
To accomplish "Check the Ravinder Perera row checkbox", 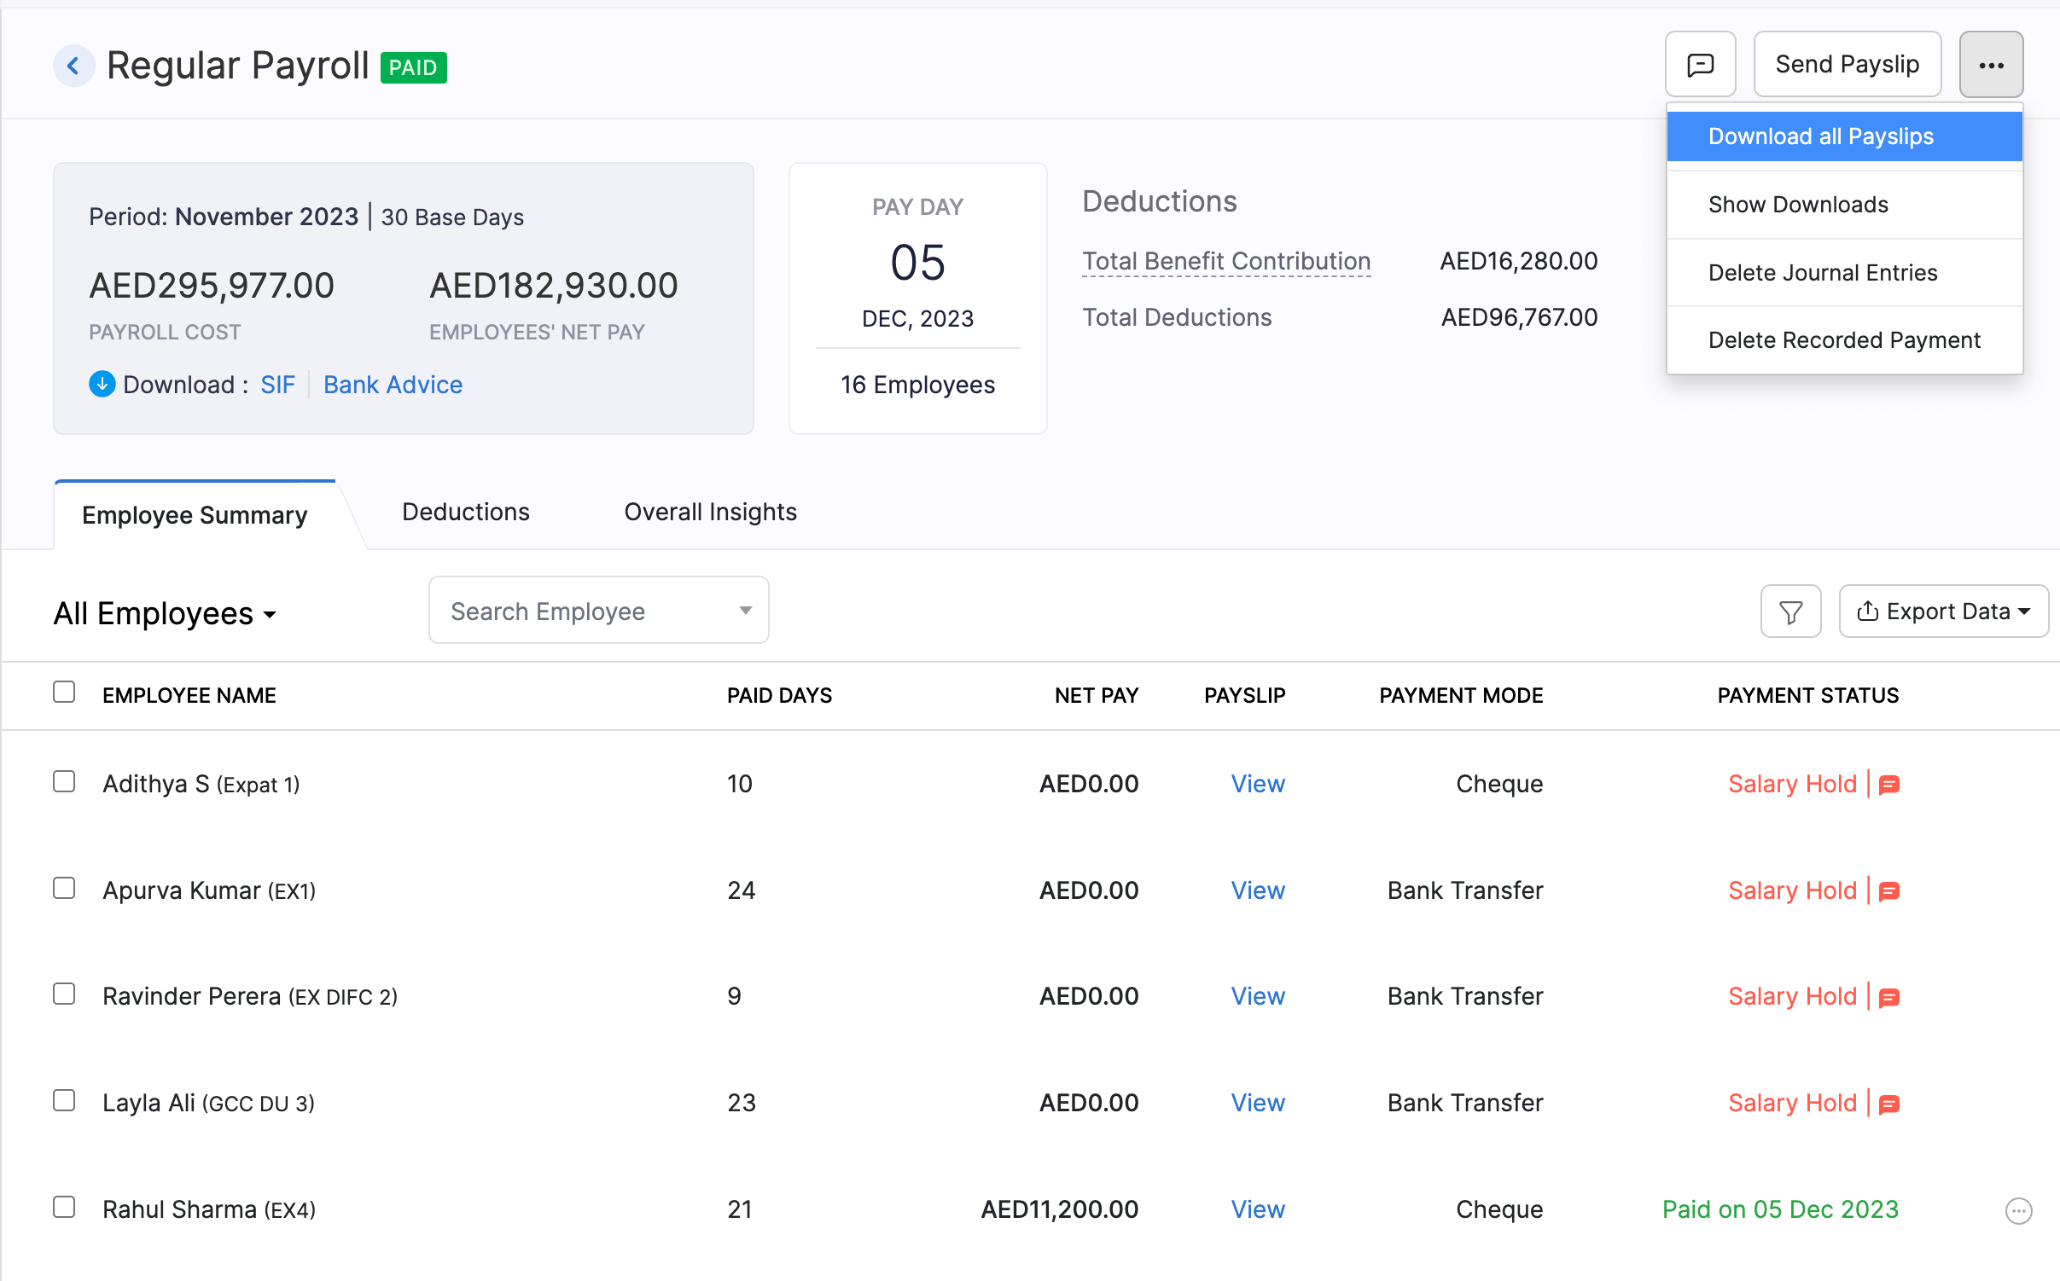I will point(64,994).
